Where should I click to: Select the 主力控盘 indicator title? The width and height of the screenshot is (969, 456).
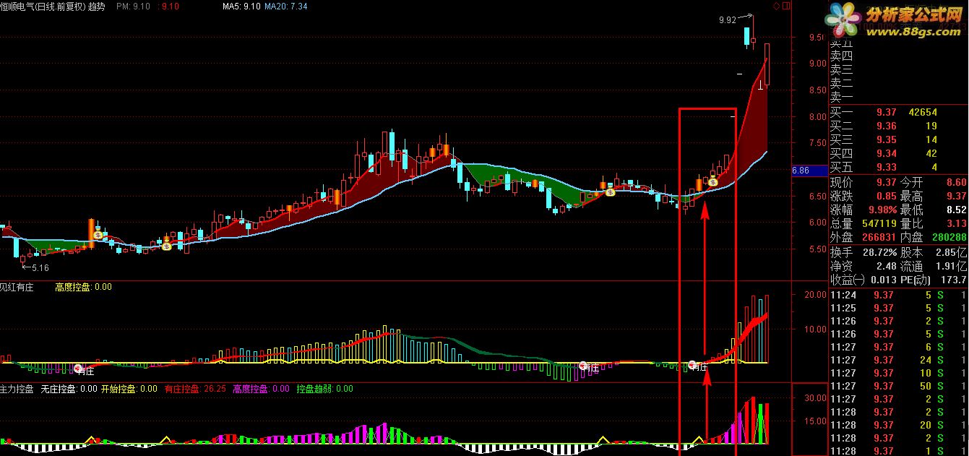(x=17, y=389)
